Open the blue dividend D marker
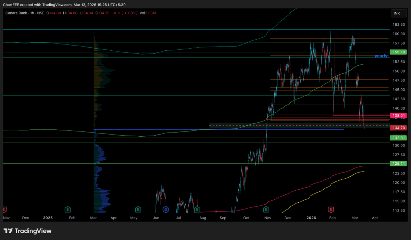Image resolution: width=411 pixels, height=240 pixels. 165,209
